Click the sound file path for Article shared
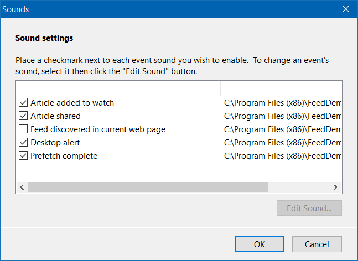Image resolution: width=358 pixels, height=261 pixels. [283, 116]
